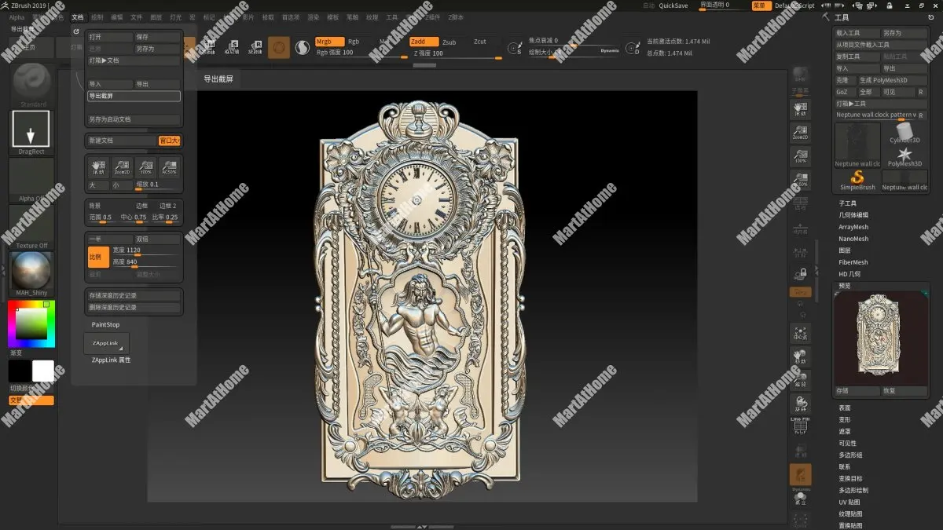This screenshot has width=943, height=530.
Task: Expand the 图层 section in Tool palette
Action: tap(844, 250)
